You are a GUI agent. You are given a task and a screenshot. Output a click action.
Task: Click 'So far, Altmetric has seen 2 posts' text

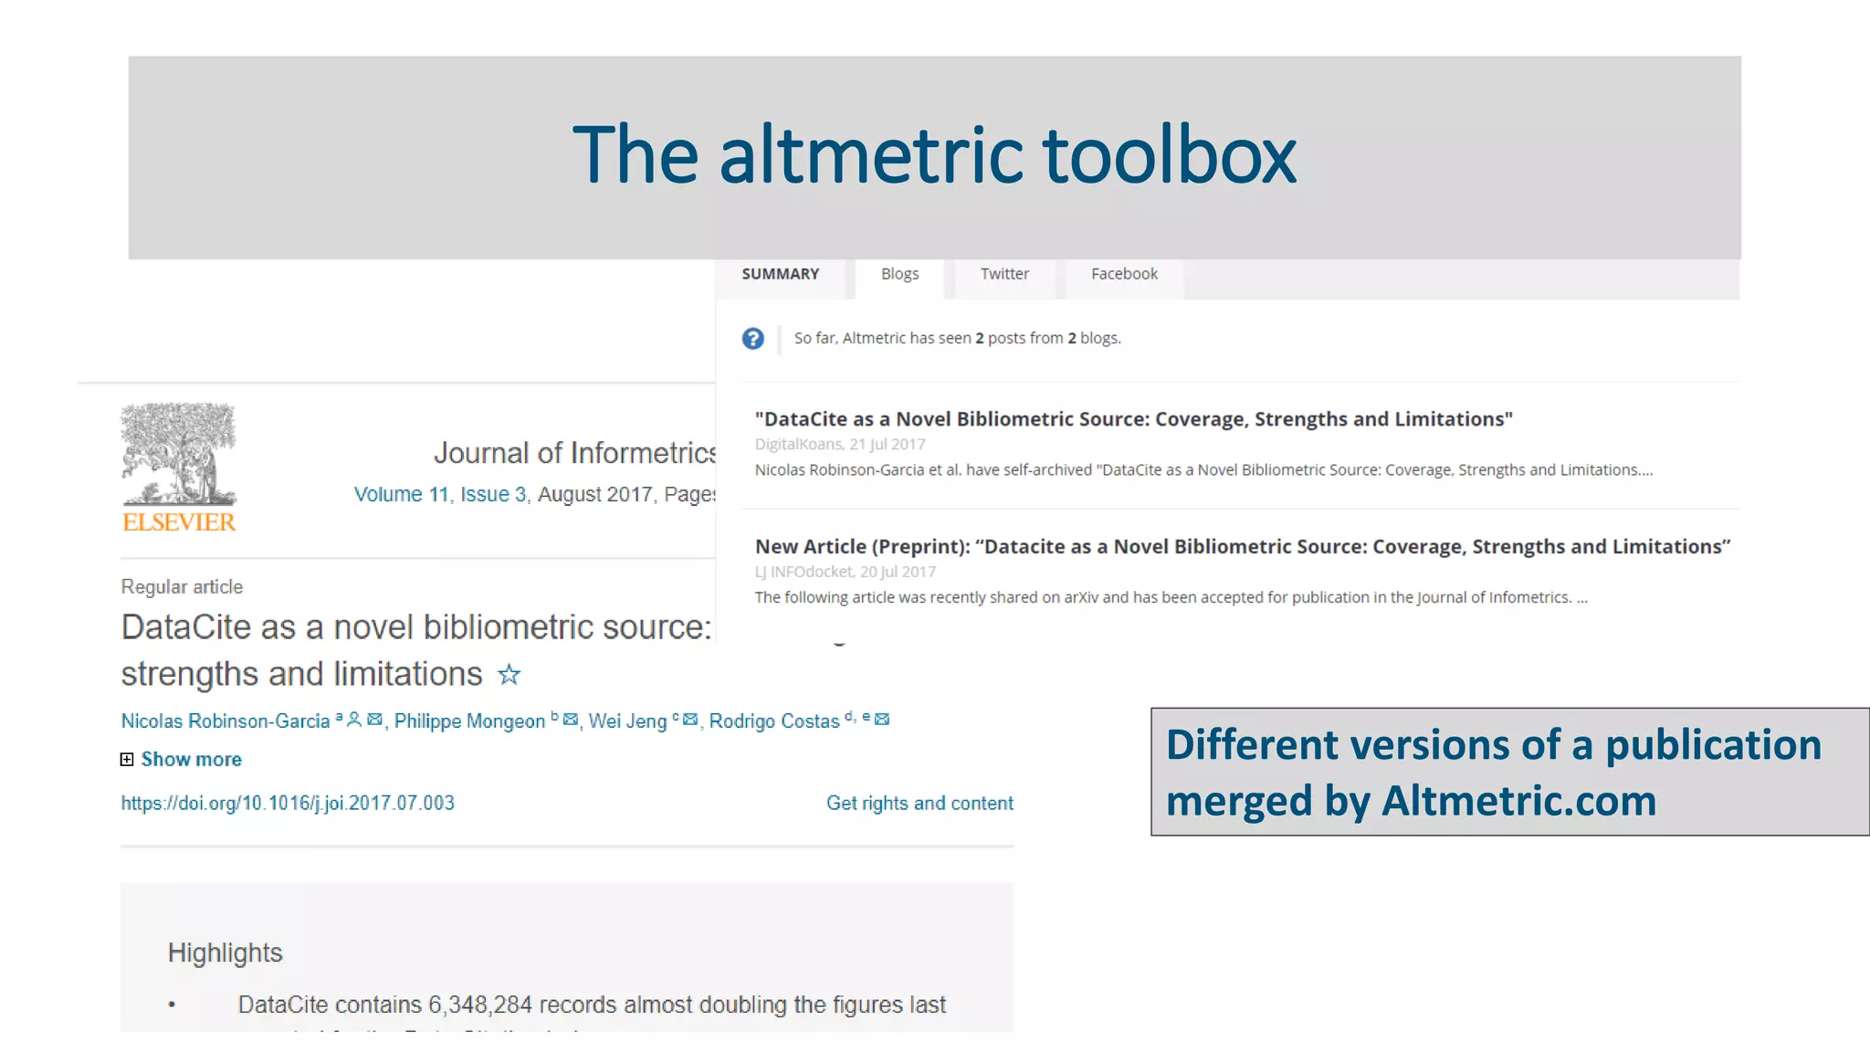957,338
